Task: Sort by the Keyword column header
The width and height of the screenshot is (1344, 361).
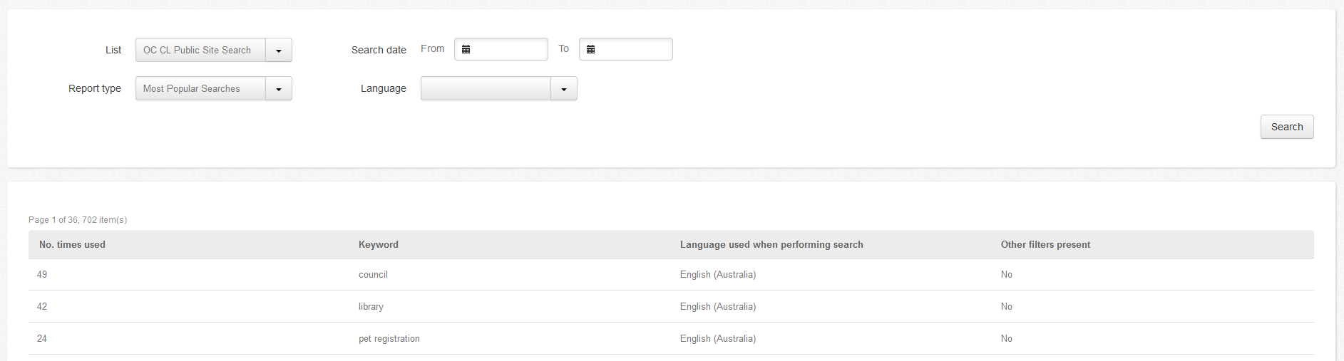Action: click(x=379, y=244)
